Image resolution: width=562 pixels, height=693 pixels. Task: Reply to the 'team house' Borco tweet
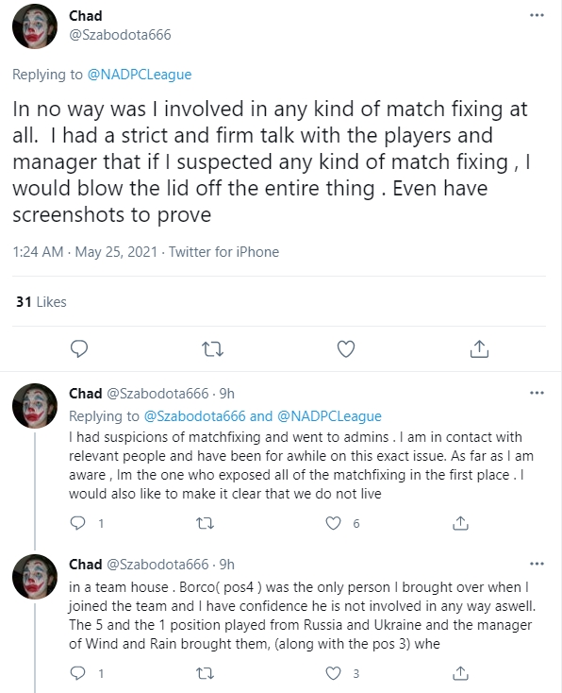click(x=78, y=673)
